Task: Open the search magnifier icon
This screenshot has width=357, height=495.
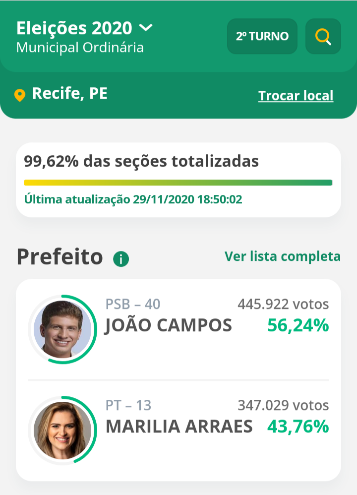Action: [323, 36]
